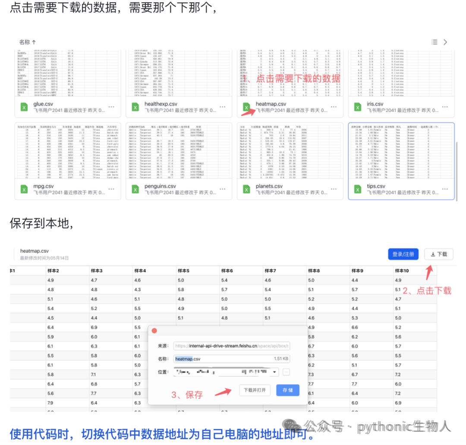Open the three-dot menu for healthexp.csv
The height and width of the screenshot is (445, 466).
[x=222, y=107]
